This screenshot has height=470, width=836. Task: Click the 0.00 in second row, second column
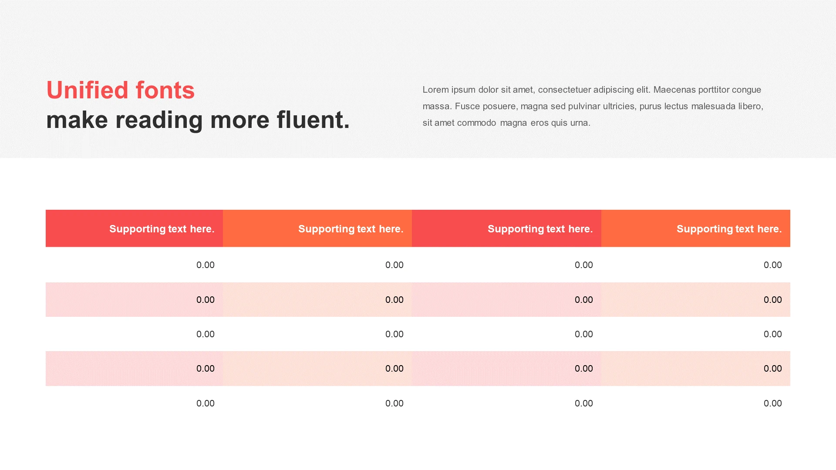pyautogui.click(x=394, y=300)
